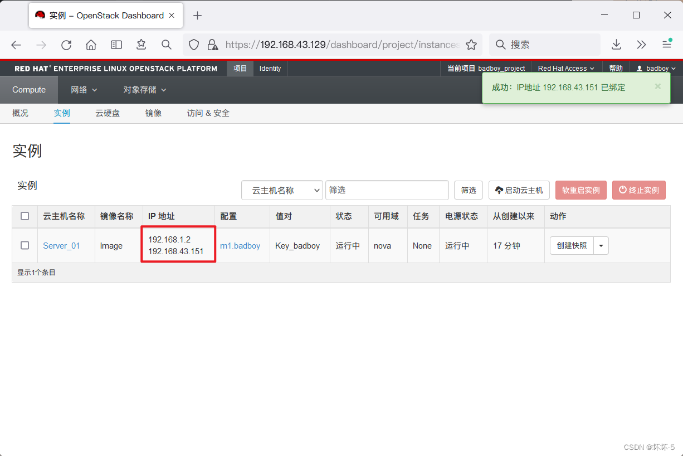Expand the actions arrow beside 创建快照
The image size is (683, 456).
[601, 246]
